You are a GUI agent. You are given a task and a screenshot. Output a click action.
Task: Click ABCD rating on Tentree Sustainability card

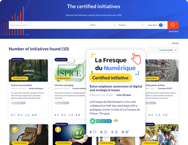tap(18, 103)
